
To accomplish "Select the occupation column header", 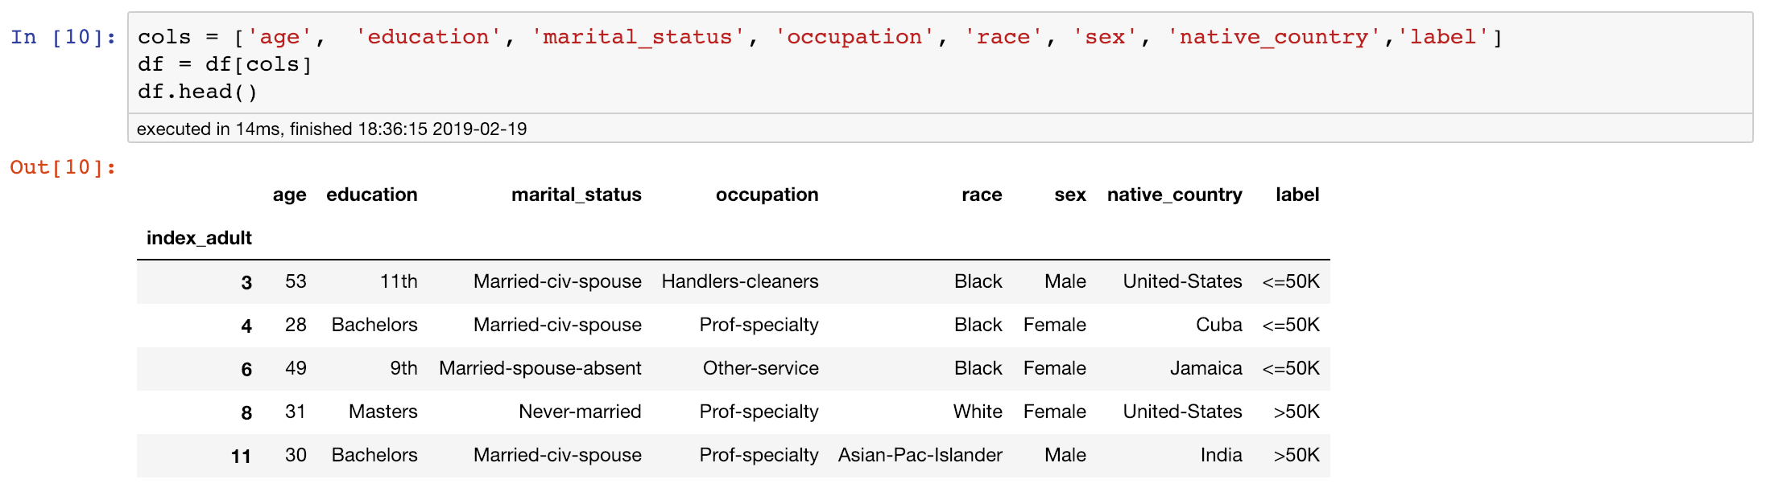I will (x=767, y=195).
